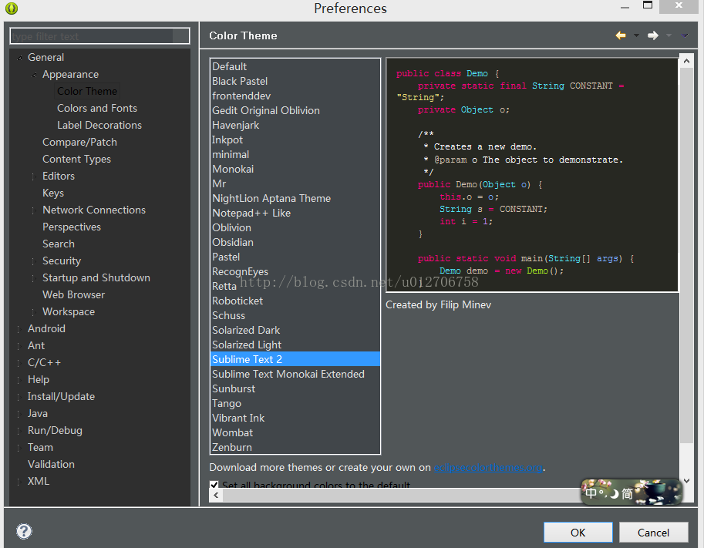Click the input method language bar
Image resolution: width=704 pixels, height=548 pixels.
click(x=632, y=493)
